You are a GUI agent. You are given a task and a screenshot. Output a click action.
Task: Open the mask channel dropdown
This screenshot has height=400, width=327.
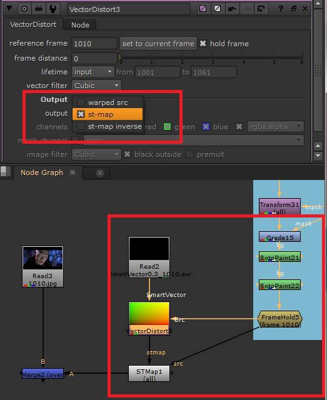[193, 140]
